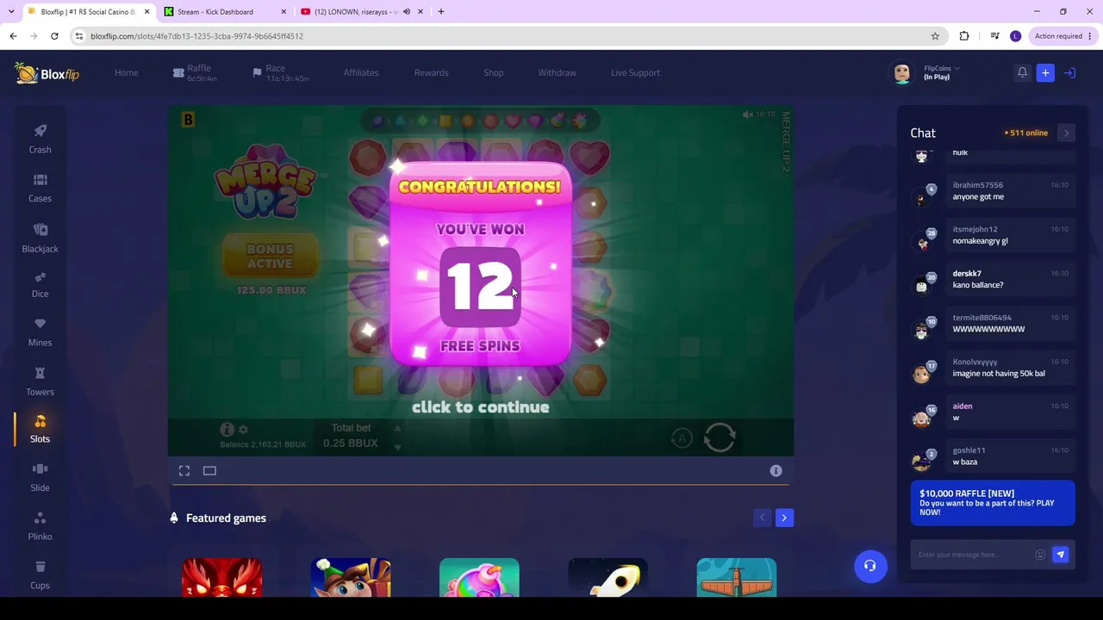Click username derskk7 in chat

coord(967,274)
